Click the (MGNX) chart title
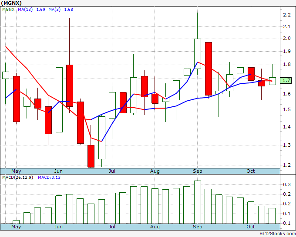The width and height of the screenshot is (296, 237). click(x=11, y=3)
